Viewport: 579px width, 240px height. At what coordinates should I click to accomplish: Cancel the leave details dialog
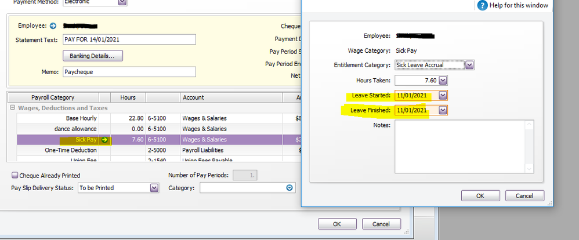[524, 196]
